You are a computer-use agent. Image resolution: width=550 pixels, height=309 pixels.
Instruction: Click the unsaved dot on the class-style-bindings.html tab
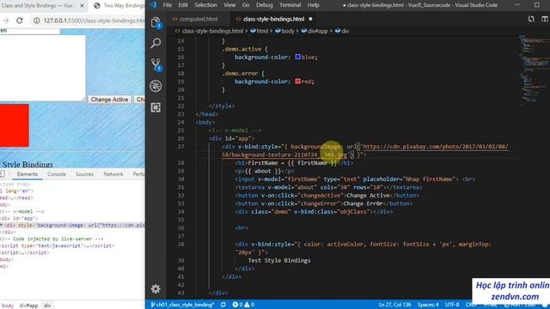click(310, 19)
